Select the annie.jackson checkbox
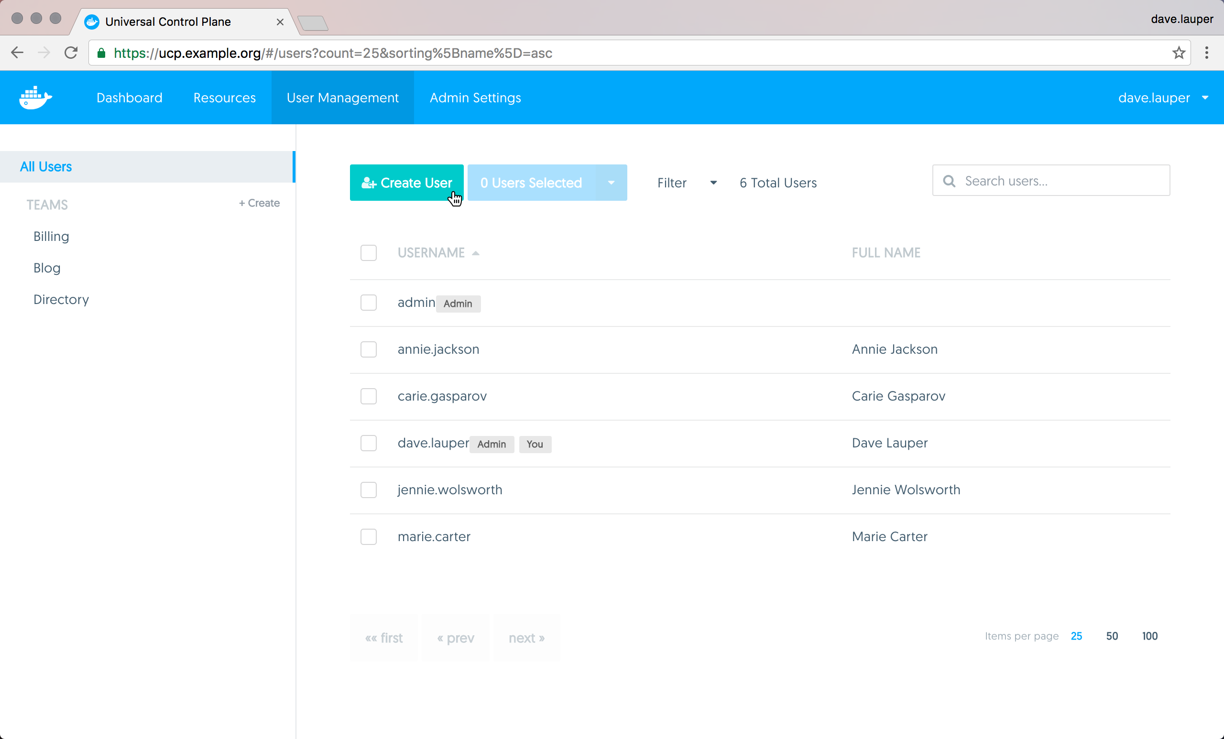 tap(368, 349)
